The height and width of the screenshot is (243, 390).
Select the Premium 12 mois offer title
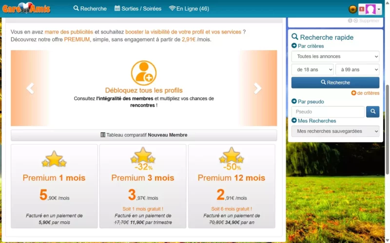(x=231, y=178)
